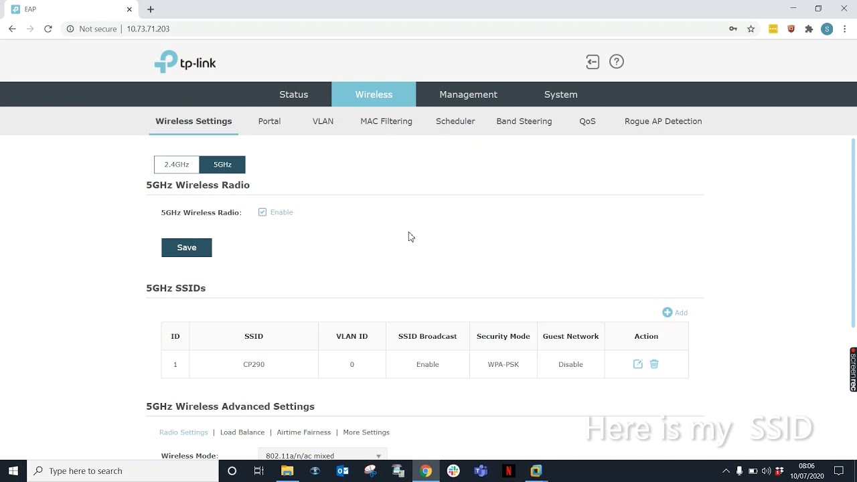
Task: Open the More Settings link
Action: point(366,432)
